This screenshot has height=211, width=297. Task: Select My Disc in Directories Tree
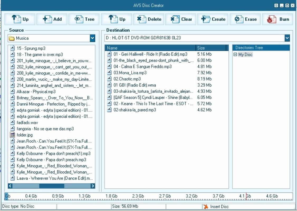245,55
